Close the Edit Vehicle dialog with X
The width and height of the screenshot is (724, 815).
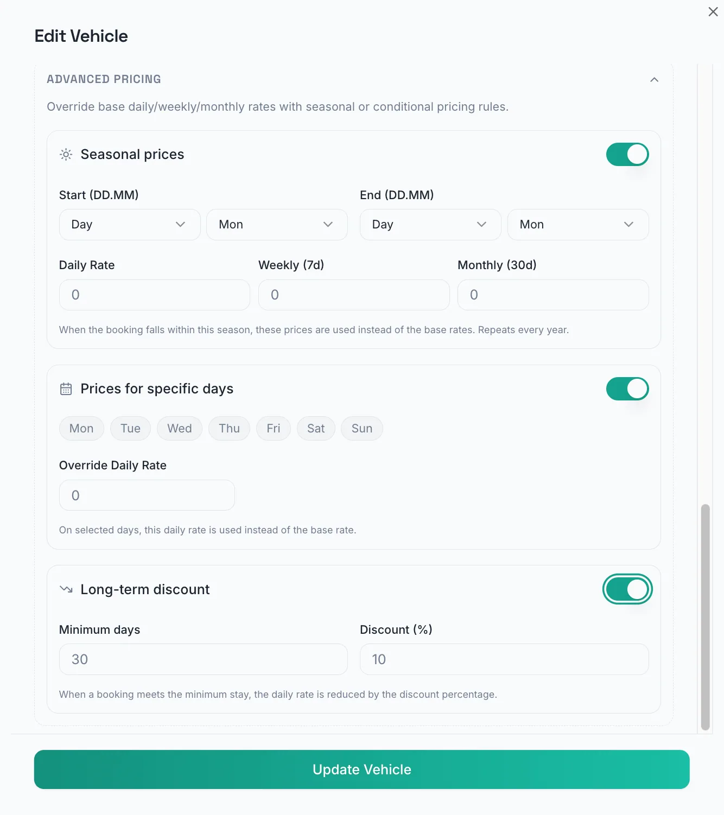(713, 11)
